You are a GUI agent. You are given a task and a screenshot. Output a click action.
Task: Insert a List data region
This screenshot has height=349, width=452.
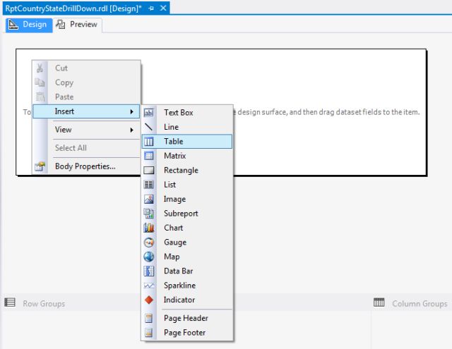[x=187, y=185]
